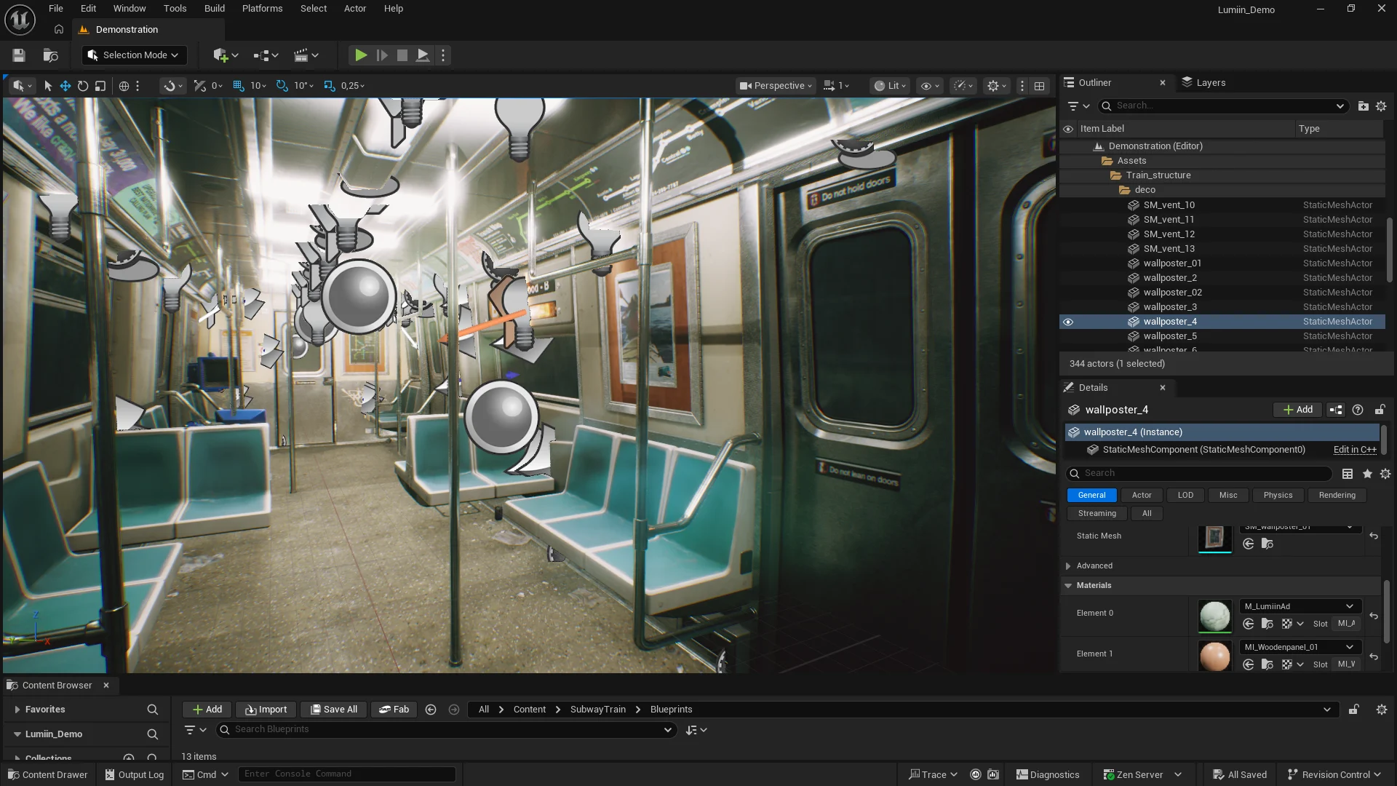Open the Perspective view dropdown
Viewport: 1397px width, 786px height.
776,86
